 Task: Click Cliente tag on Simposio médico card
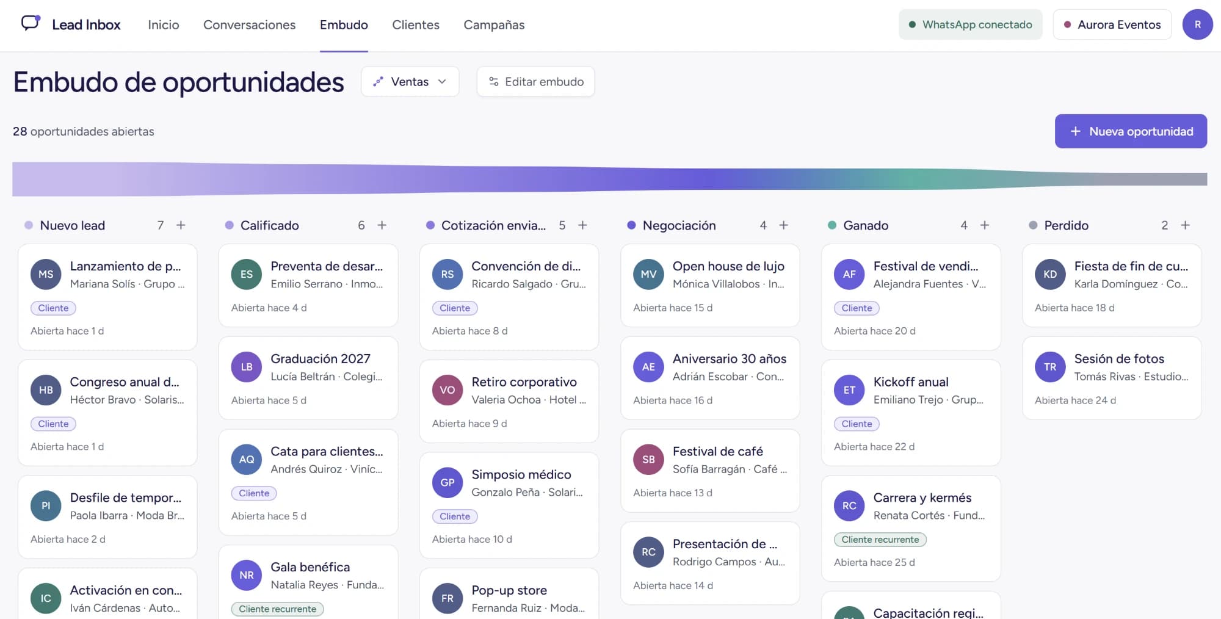tap(455, 516)
